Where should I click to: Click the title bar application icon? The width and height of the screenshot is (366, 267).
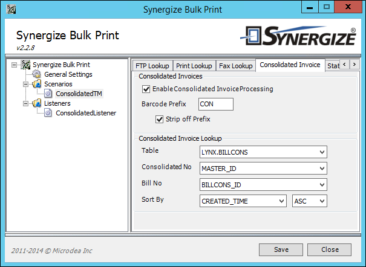pyautogui.click(x=11, y=9)
